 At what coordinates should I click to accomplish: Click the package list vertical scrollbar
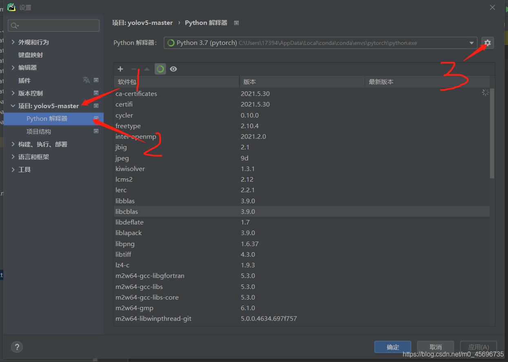point(492,133)
